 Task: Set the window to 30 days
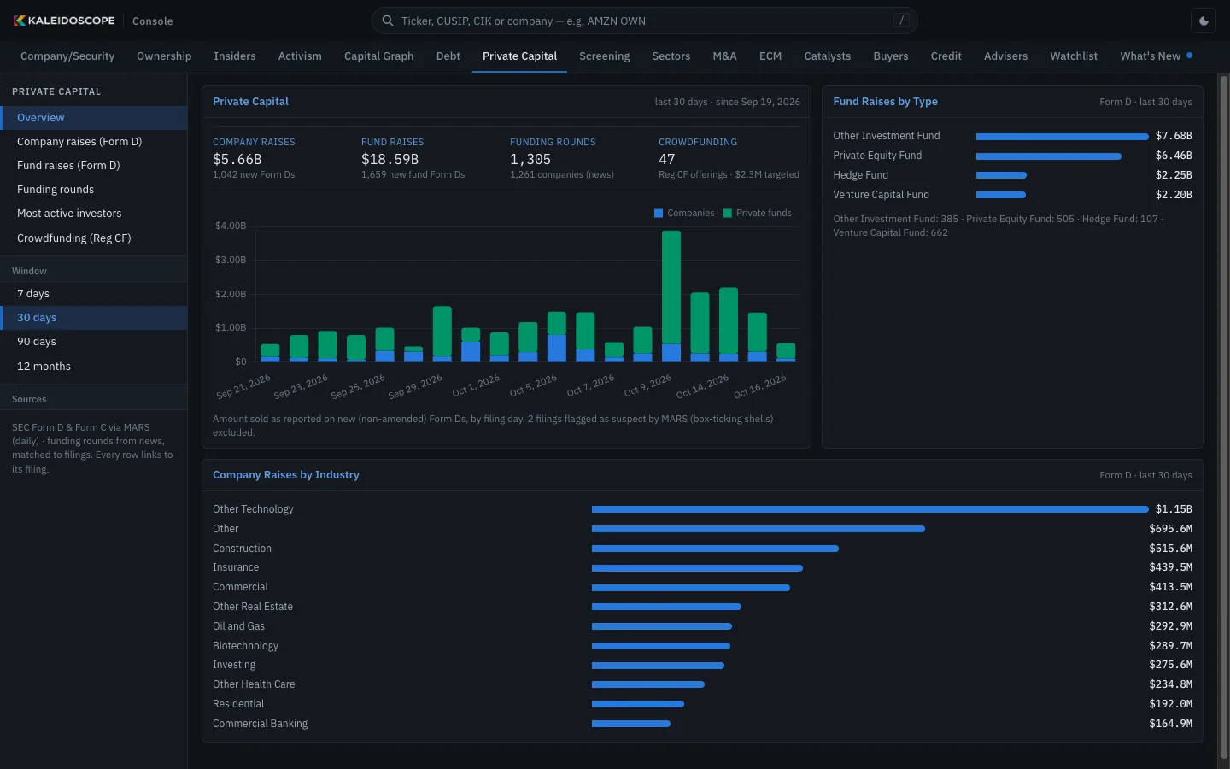94,318
